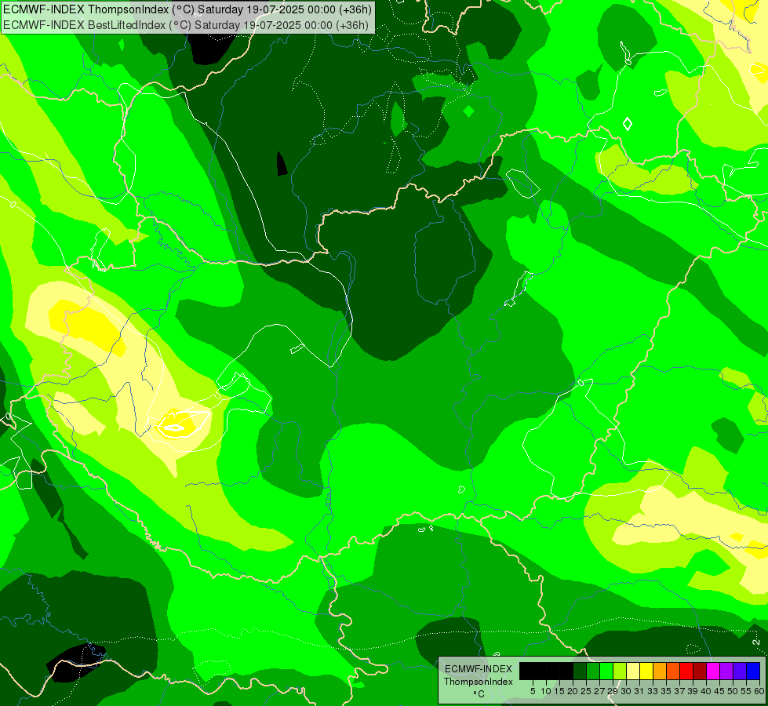The height and width of the screenshot is (706, 768).
Task: Click the dark green 20-25 legend swatch
Action: (580, 671)
